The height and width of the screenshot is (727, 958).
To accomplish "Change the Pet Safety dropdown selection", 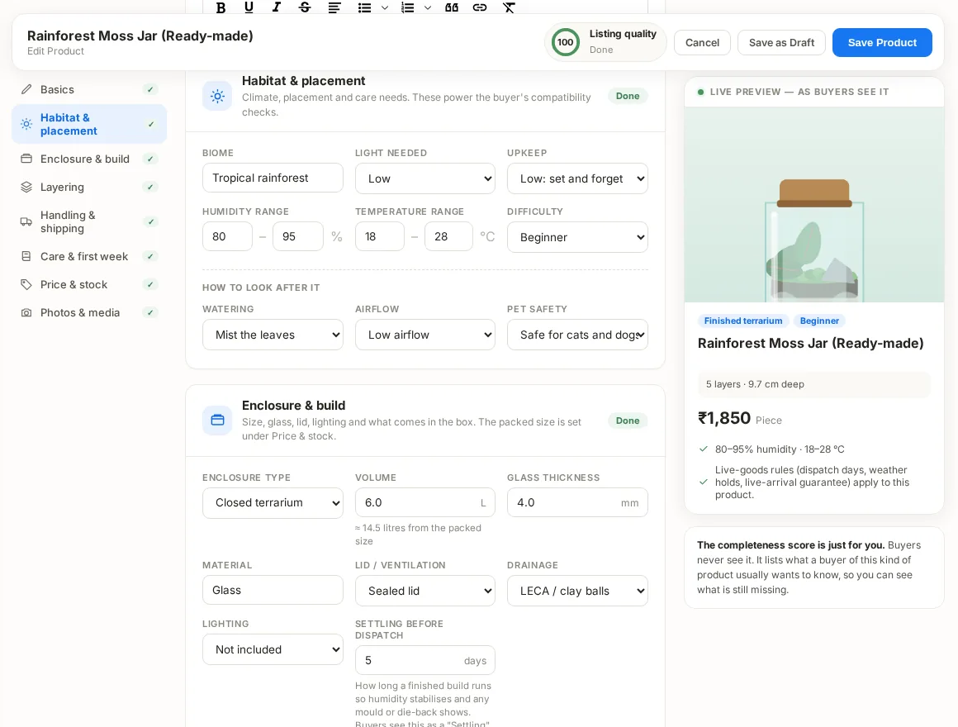I will point(577,335).
